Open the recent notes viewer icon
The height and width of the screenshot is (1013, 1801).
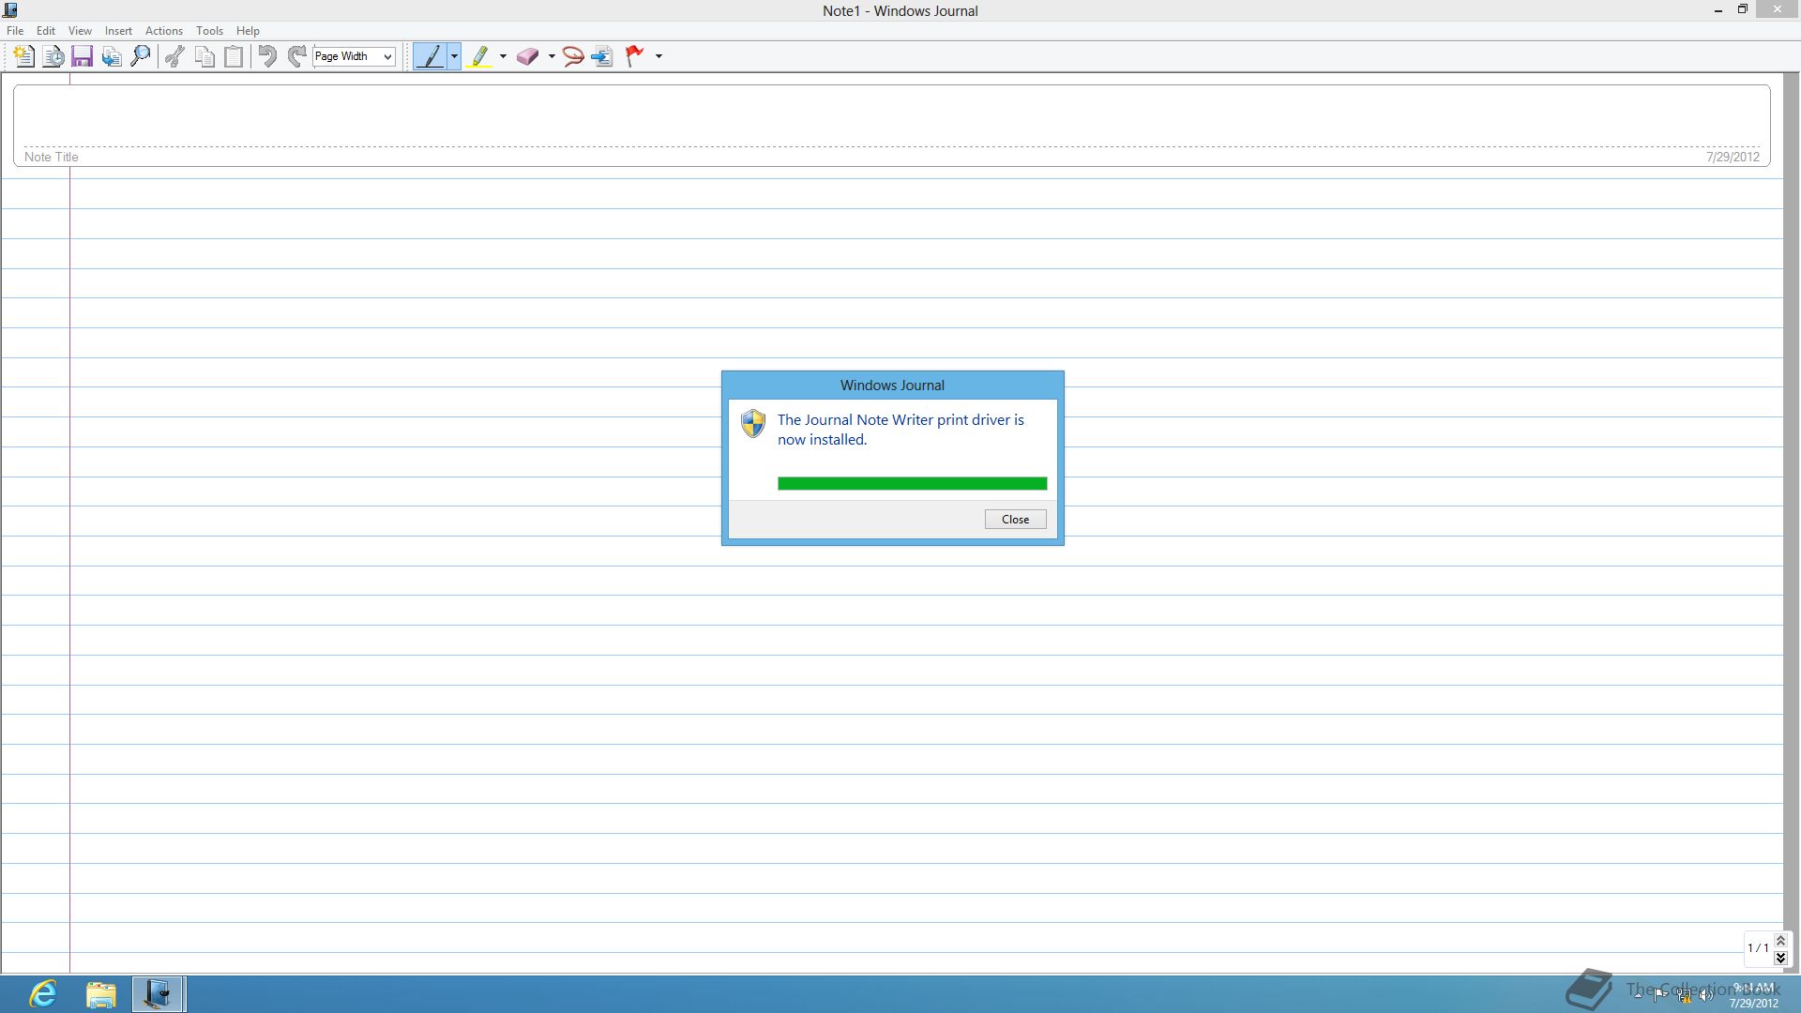tap(53, 56)
